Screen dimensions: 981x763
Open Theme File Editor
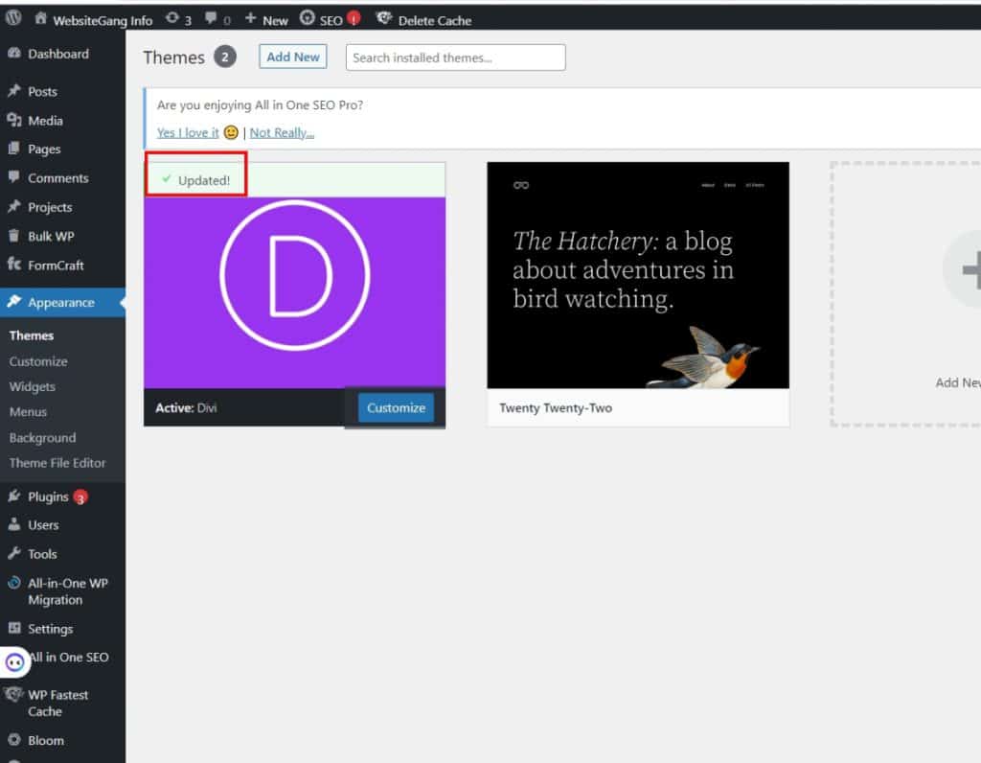point(57,463)
